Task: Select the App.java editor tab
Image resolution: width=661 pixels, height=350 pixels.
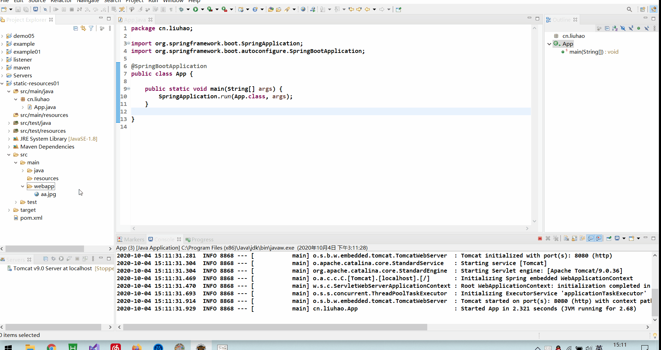Action: click(x=135, y=20)
